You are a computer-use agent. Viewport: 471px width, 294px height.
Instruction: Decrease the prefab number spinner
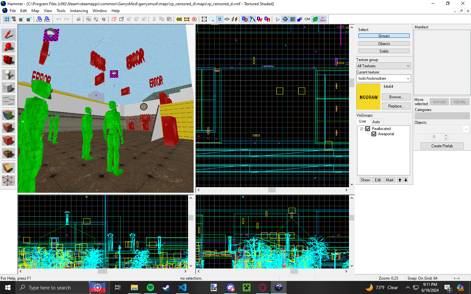coord(446,139)
